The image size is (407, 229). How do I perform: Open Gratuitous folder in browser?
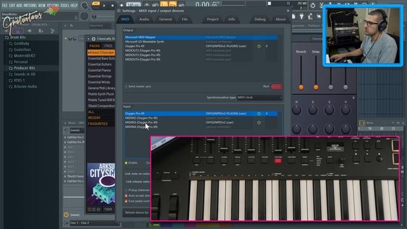(x=22, y=50)
